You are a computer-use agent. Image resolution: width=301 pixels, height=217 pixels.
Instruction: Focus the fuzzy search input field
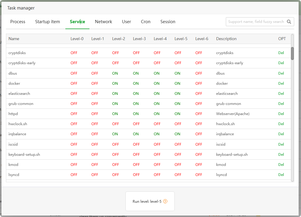[x=256, y=22]
